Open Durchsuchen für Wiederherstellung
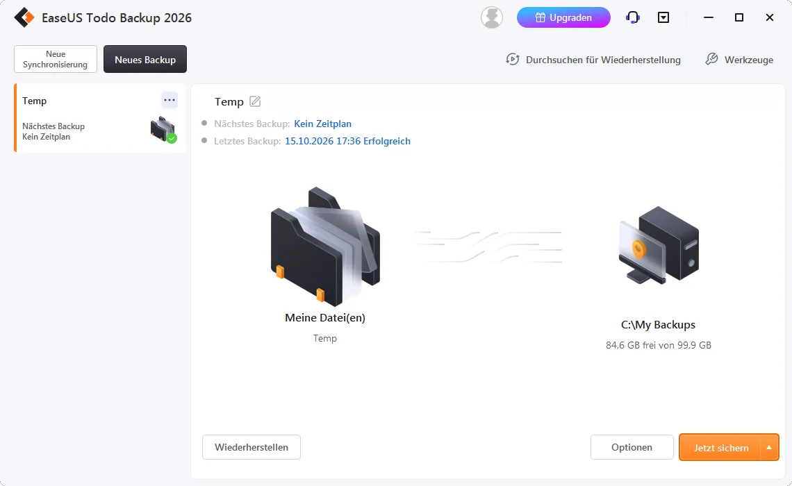792x486 pixels. coord(593,60)
